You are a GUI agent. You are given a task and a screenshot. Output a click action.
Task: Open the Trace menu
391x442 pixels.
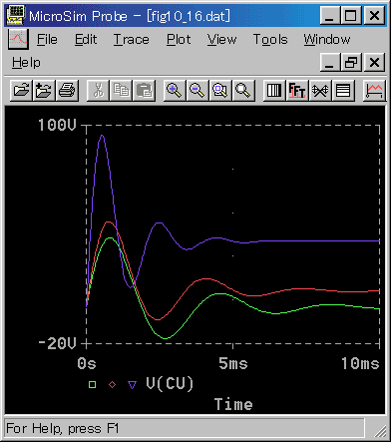click(132, 40)
